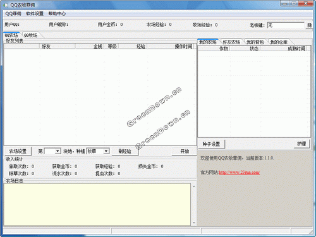316x237 pixels.
Task: Open the QQ菲佣 menu
Action: click(x=13, y=14)
